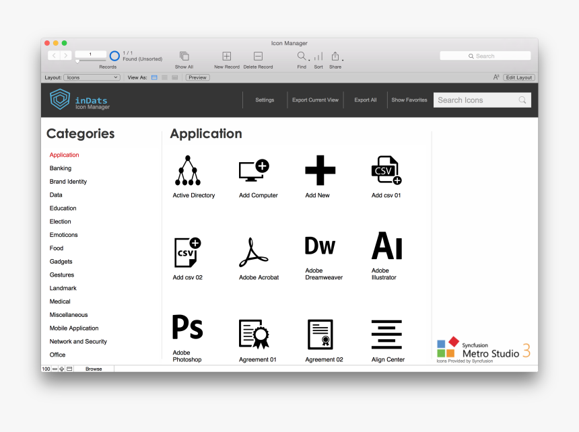Select the Banking category
579x432 pixels.
click(61, 168)
